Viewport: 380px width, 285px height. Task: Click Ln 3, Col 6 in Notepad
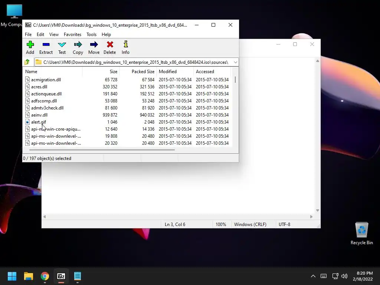coord(175,225)
